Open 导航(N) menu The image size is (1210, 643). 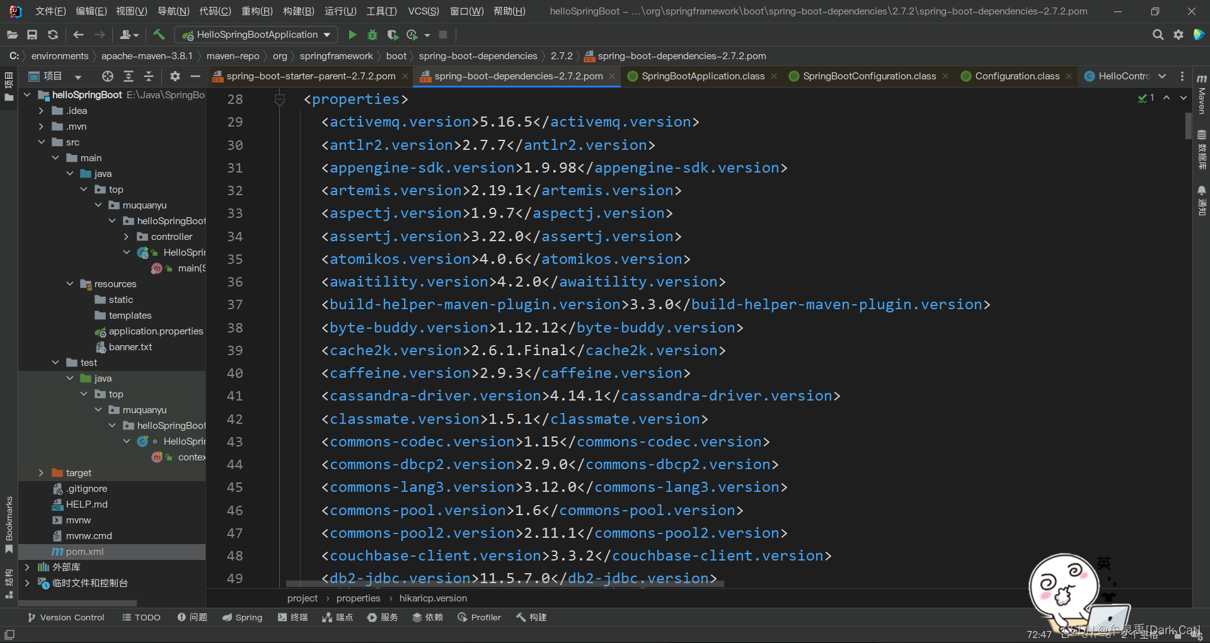[x=173, y=11]
